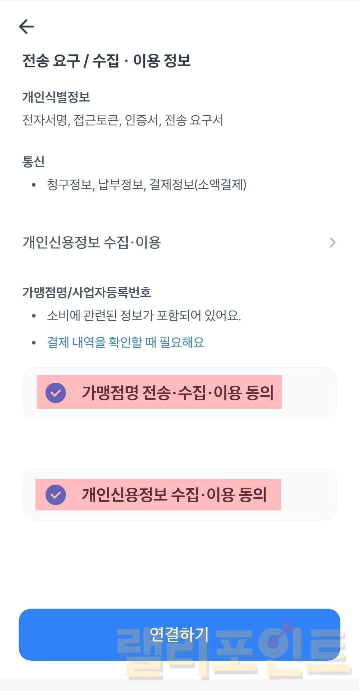359x691 pixels.
Task: Tap the 통신 section heading
Action: 33,161
